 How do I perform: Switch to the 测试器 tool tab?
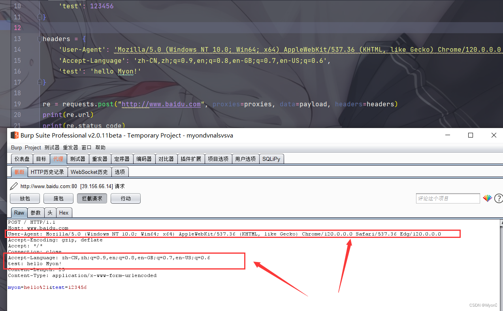[x=77, y=159]
